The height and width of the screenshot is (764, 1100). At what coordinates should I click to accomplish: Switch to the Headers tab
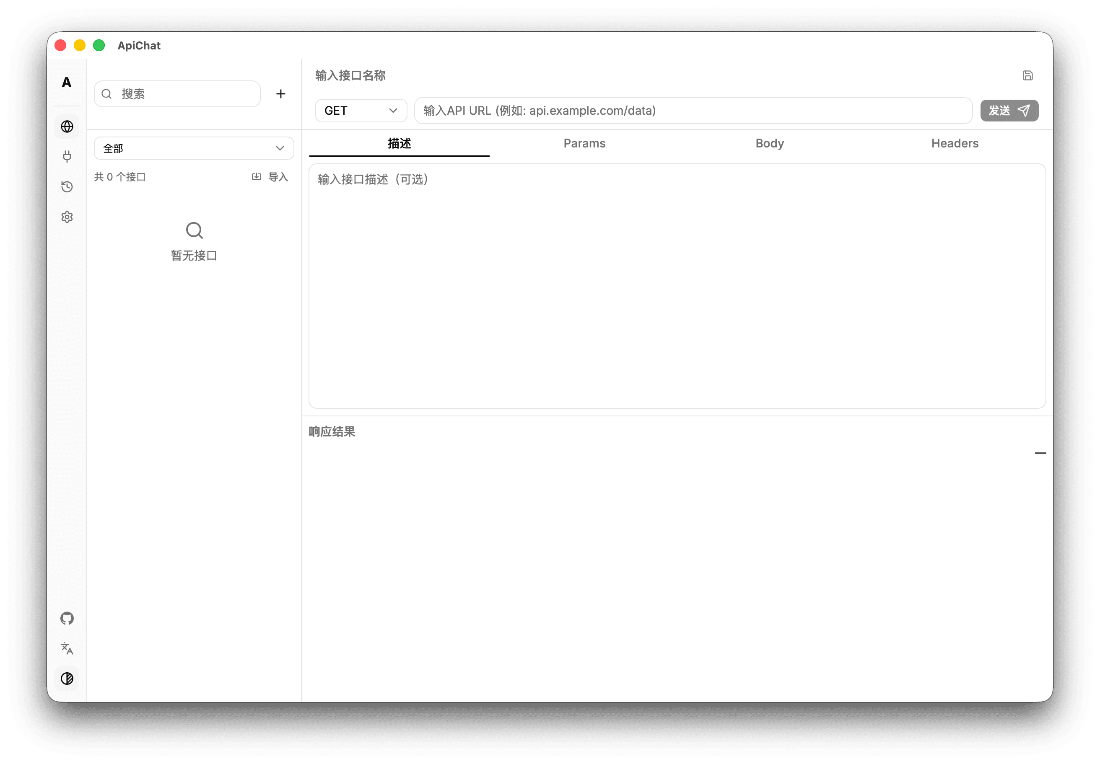[x=955, y=143]
